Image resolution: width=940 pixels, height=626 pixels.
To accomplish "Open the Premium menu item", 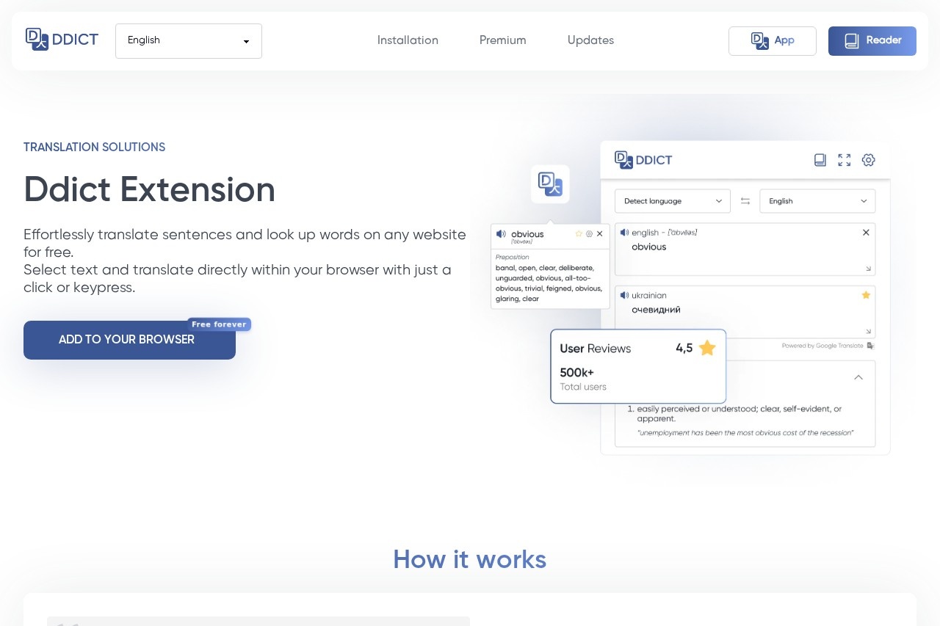I will (503, 40).
